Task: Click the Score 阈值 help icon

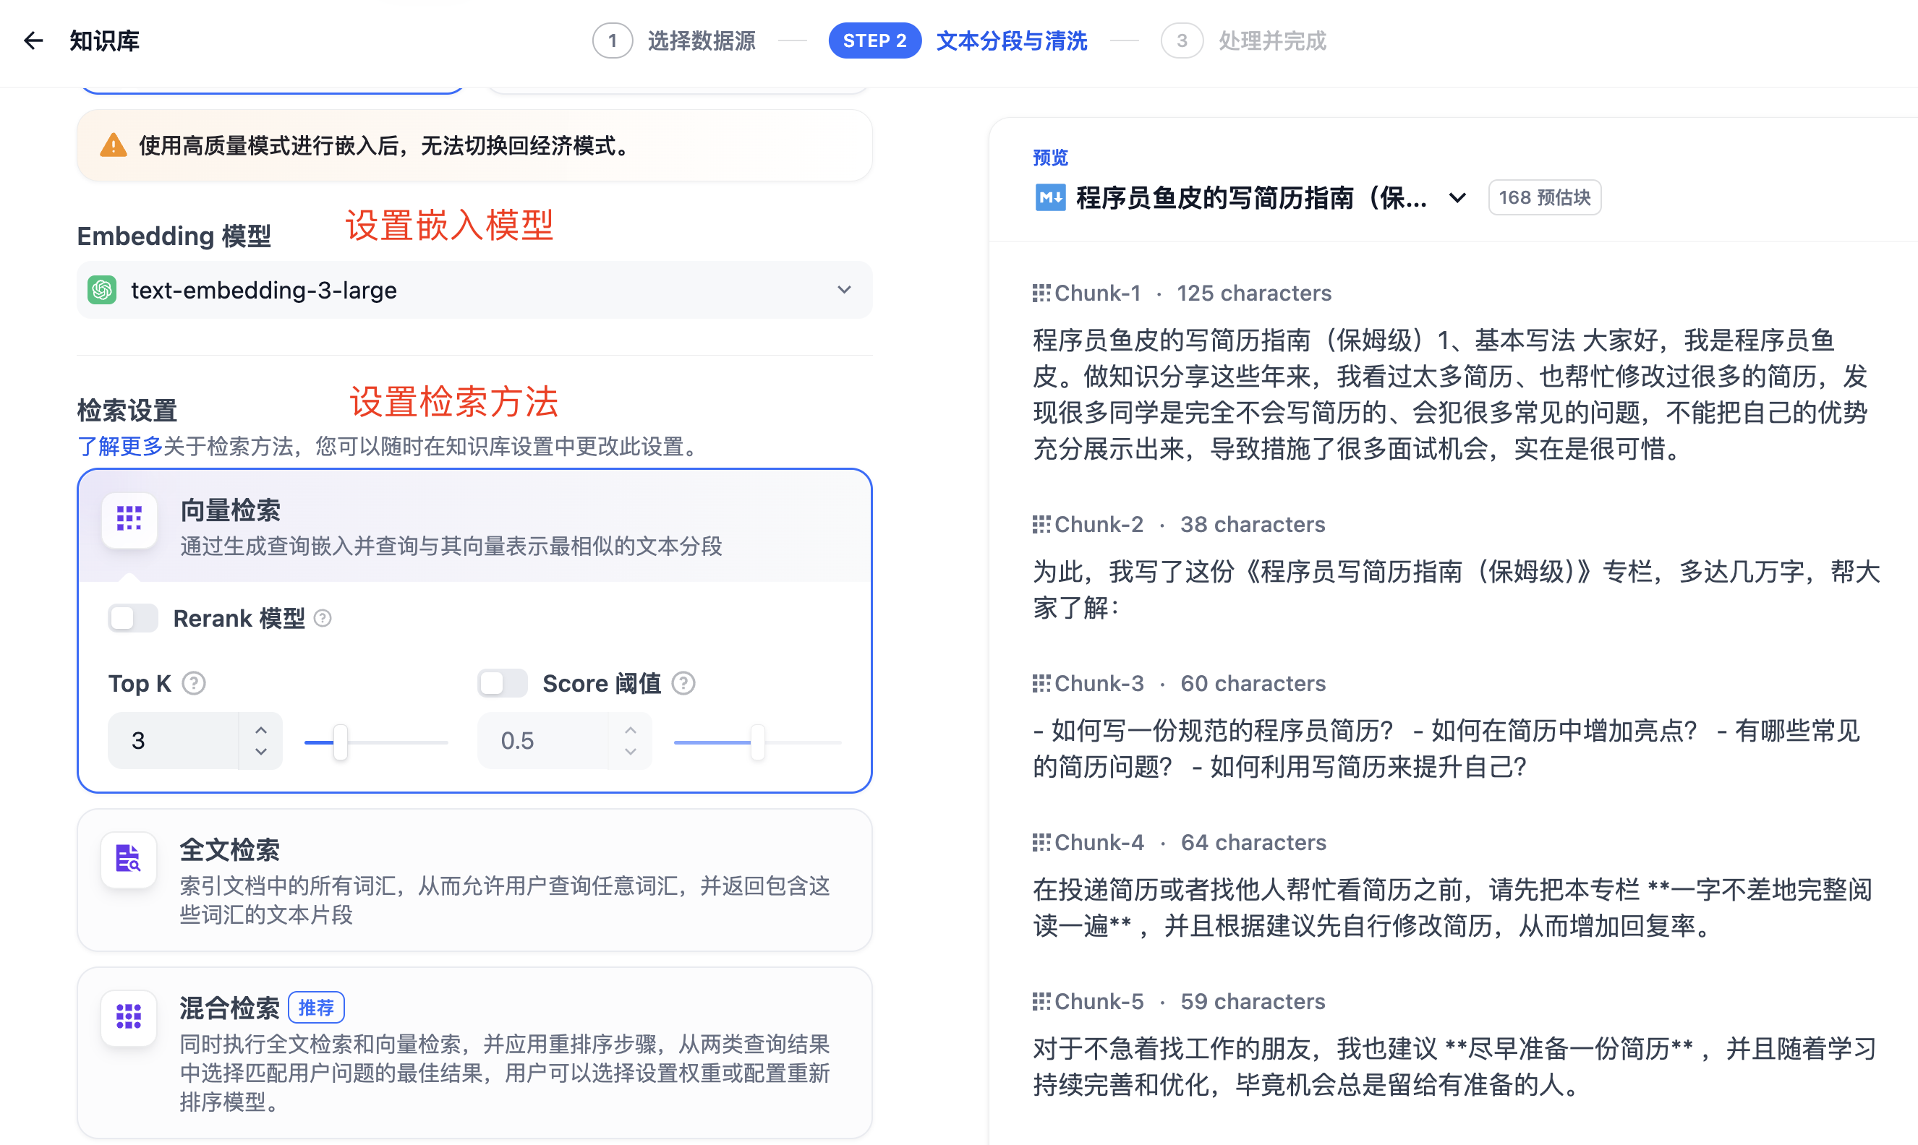Action: [x=683, y=683]
